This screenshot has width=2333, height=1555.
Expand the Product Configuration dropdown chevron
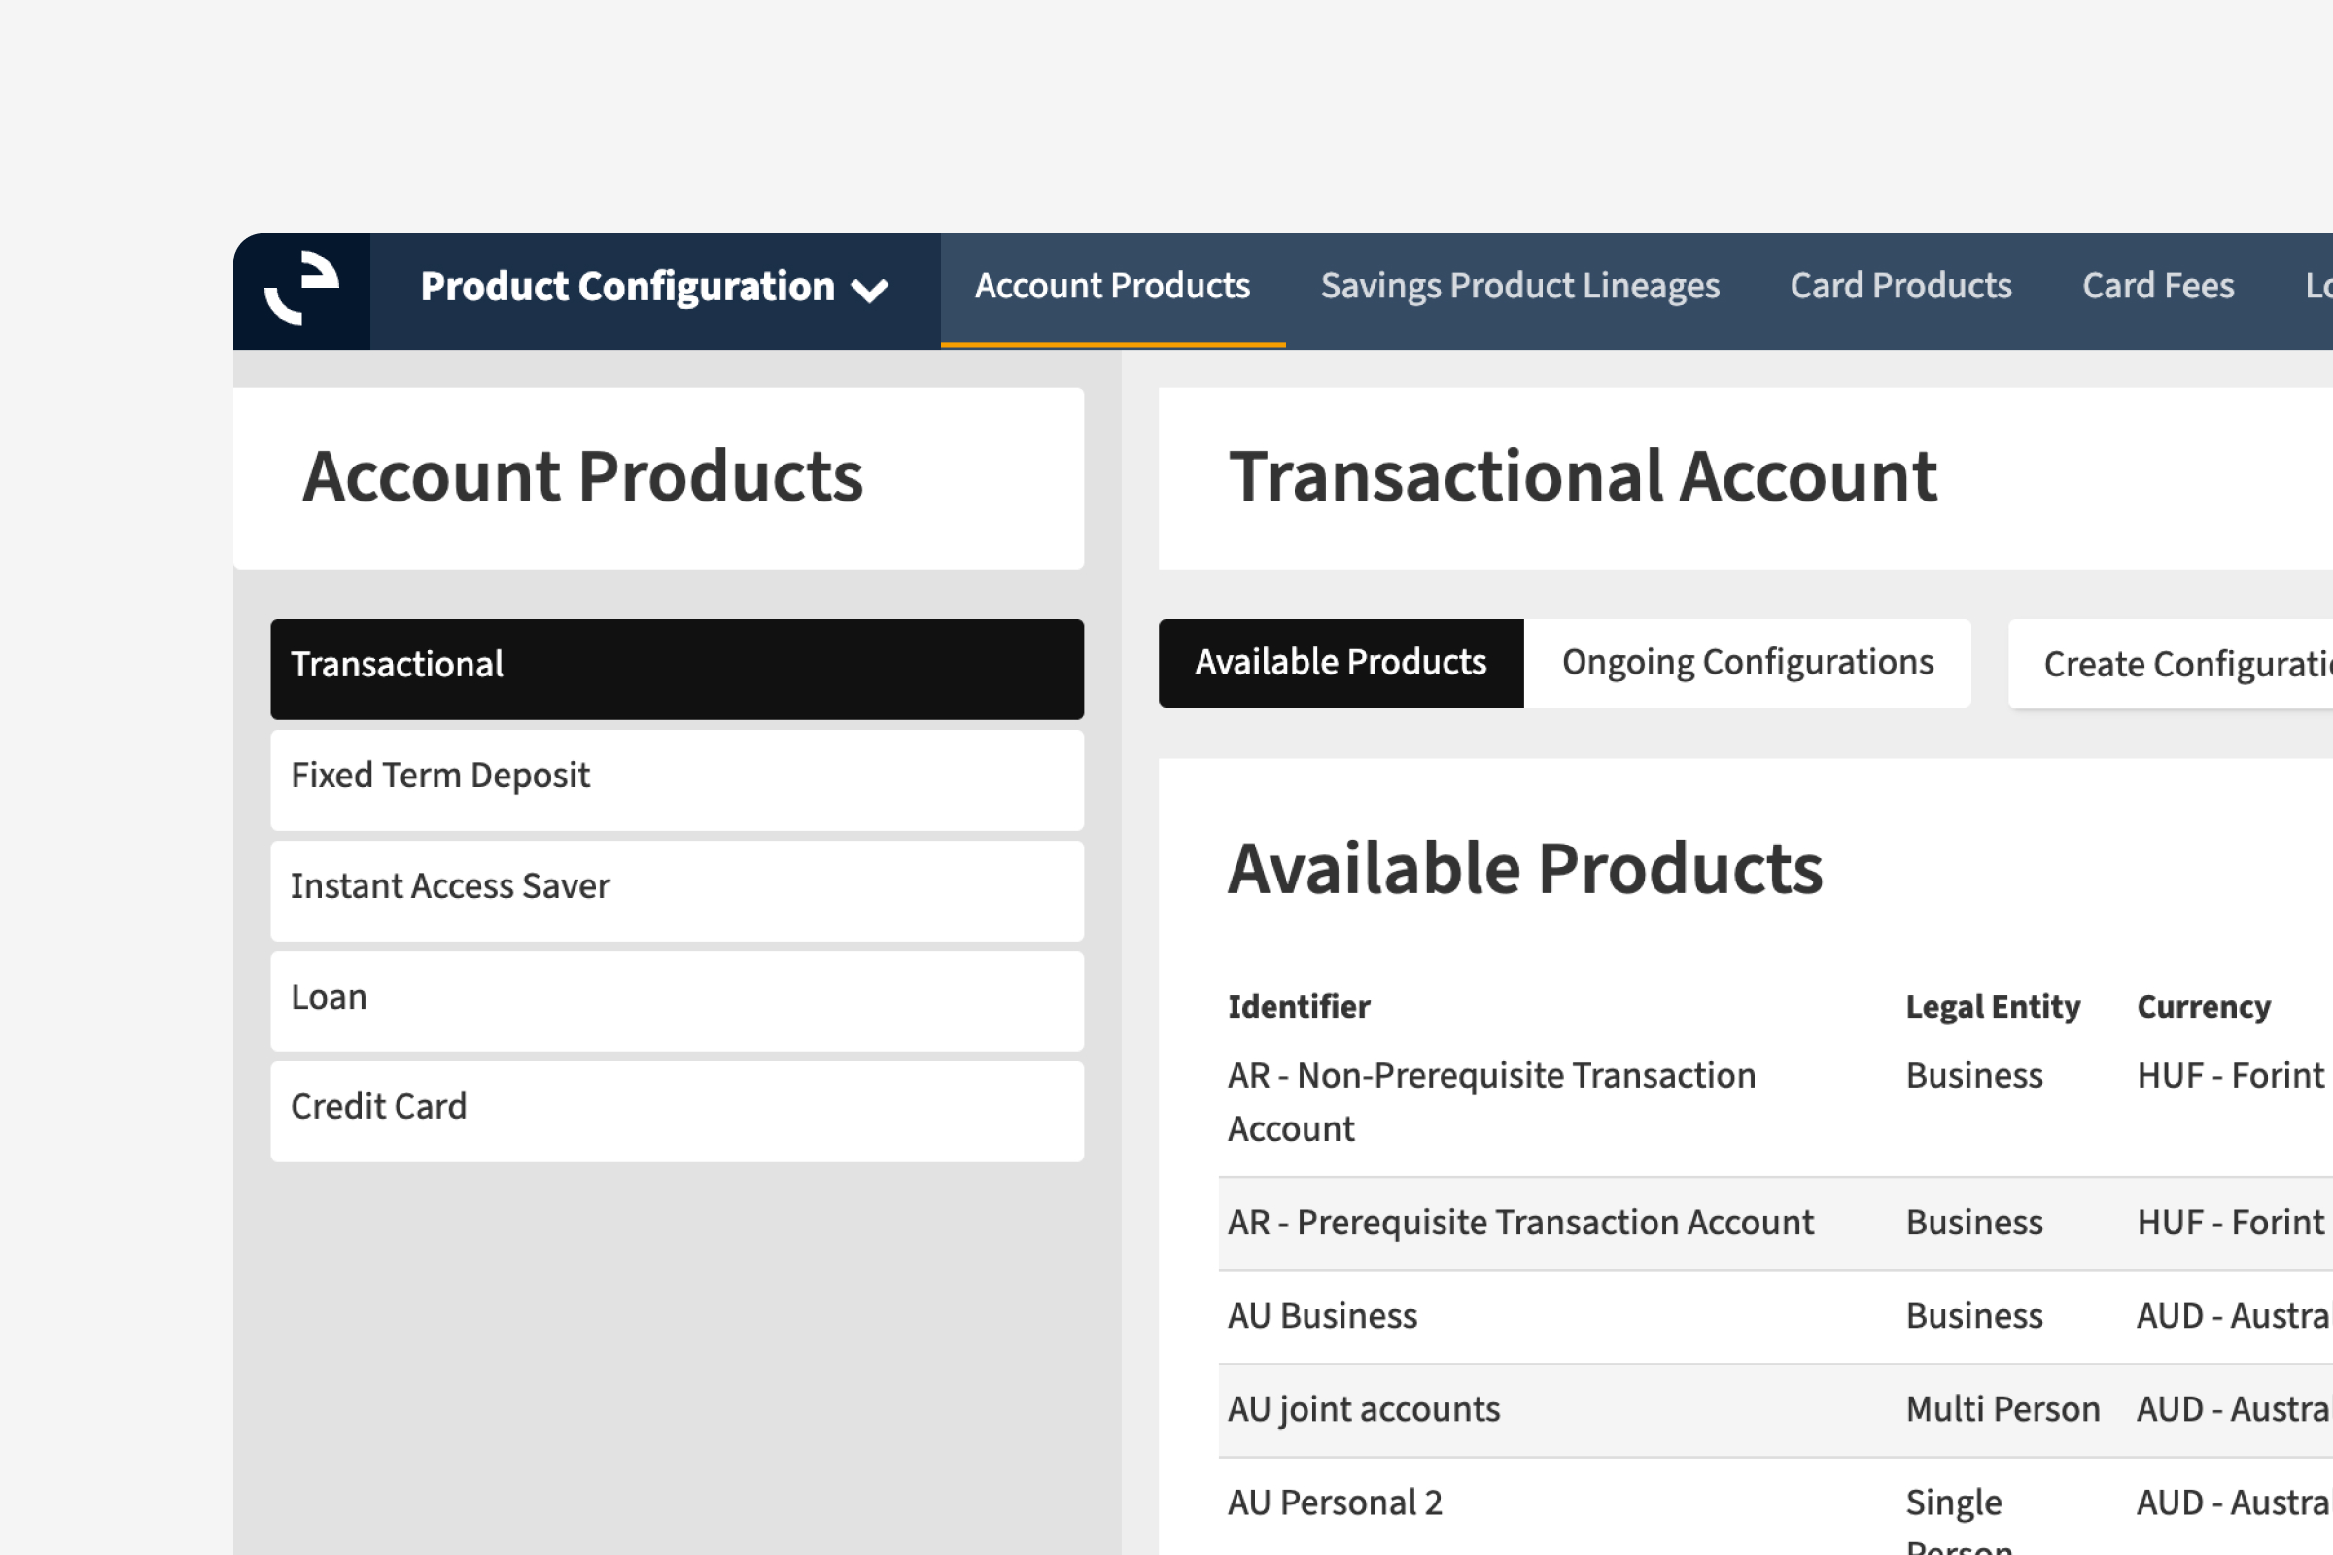click(870, 291)
